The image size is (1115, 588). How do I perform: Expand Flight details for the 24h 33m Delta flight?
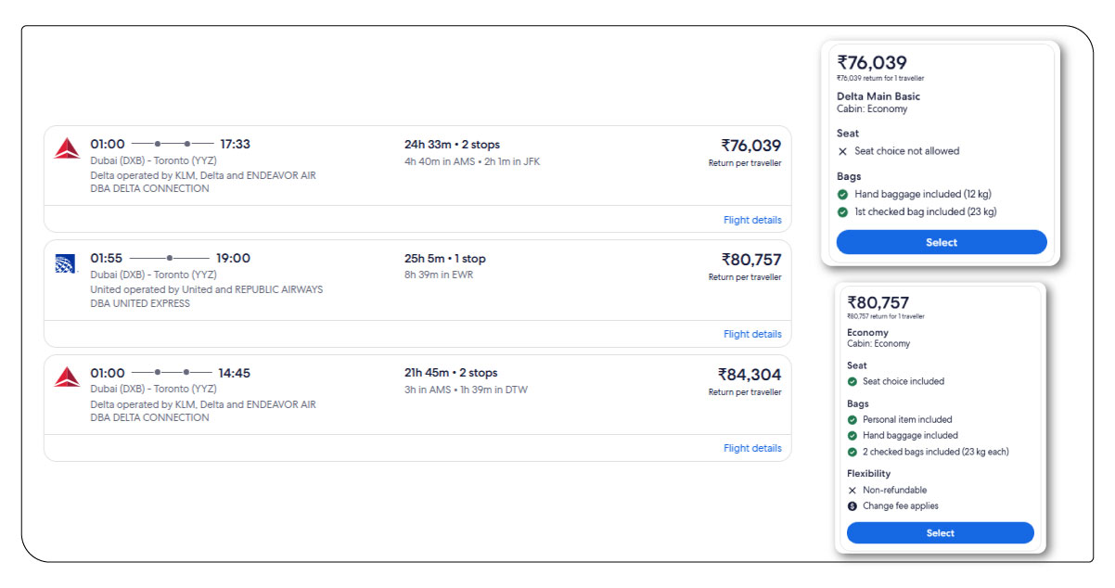pyautogui.click(x=752, y=221)
